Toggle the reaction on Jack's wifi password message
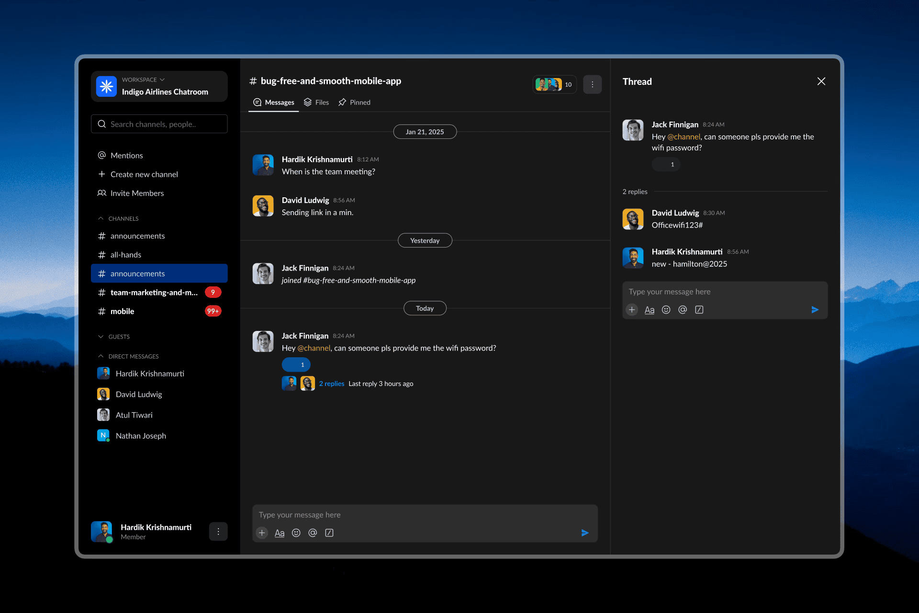Screen dimensions: 919x613 (x=296, y=364)
